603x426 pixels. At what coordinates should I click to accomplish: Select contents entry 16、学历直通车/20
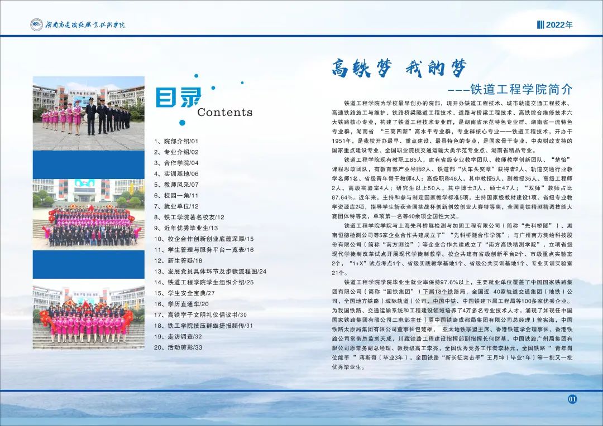(181, 304)
